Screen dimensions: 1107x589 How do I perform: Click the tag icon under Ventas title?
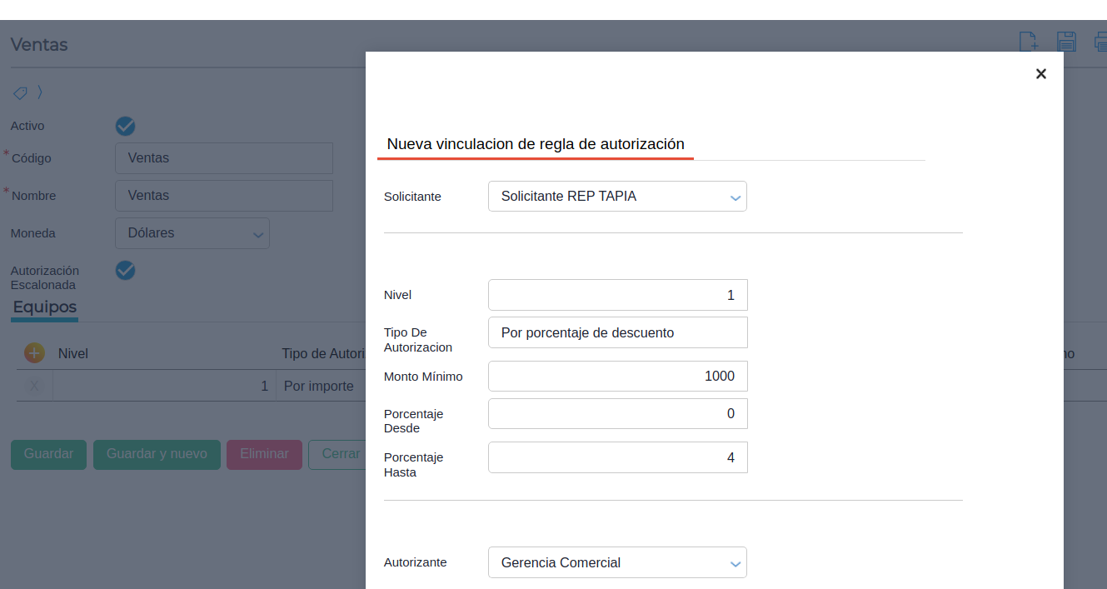click(20, 92)
